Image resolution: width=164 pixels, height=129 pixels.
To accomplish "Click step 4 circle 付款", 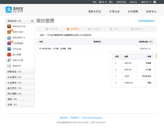I will [x=111, y=29].
